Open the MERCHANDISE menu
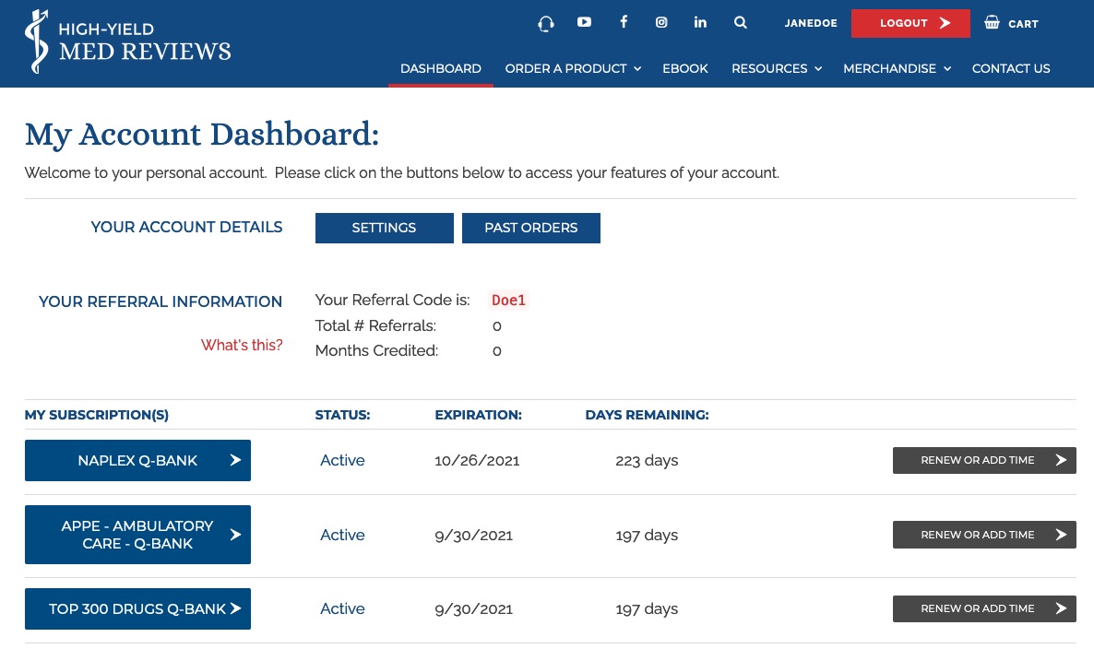 tap(889, 68)
